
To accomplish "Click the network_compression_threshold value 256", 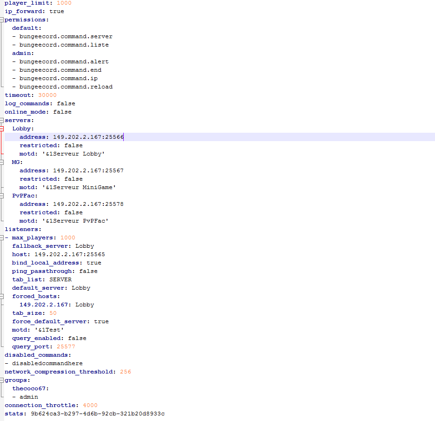I will pos(126,372).
